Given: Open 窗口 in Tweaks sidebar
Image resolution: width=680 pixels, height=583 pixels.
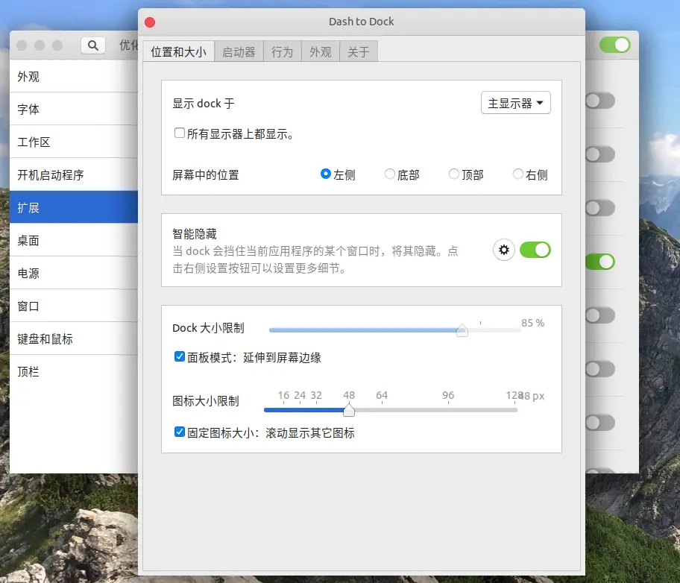Looking at the screenshot, I should [74, 306].
